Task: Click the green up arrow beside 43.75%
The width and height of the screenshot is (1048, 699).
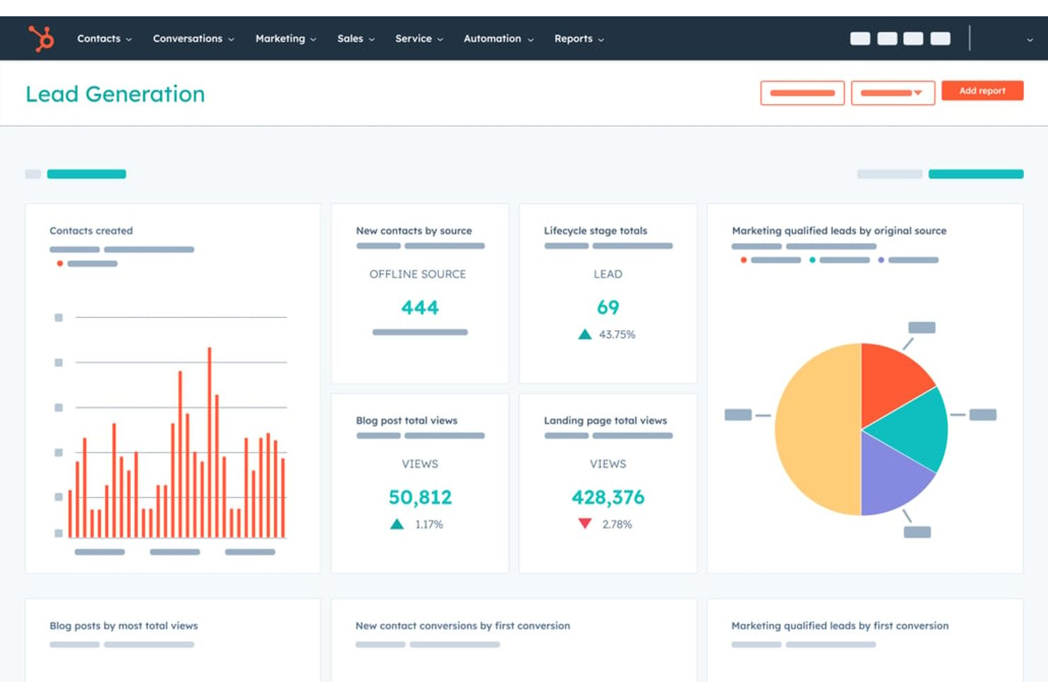Action: point(585,334)
